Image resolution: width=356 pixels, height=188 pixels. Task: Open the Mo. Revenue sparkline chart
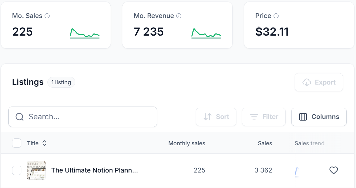(x=206, y=33)
